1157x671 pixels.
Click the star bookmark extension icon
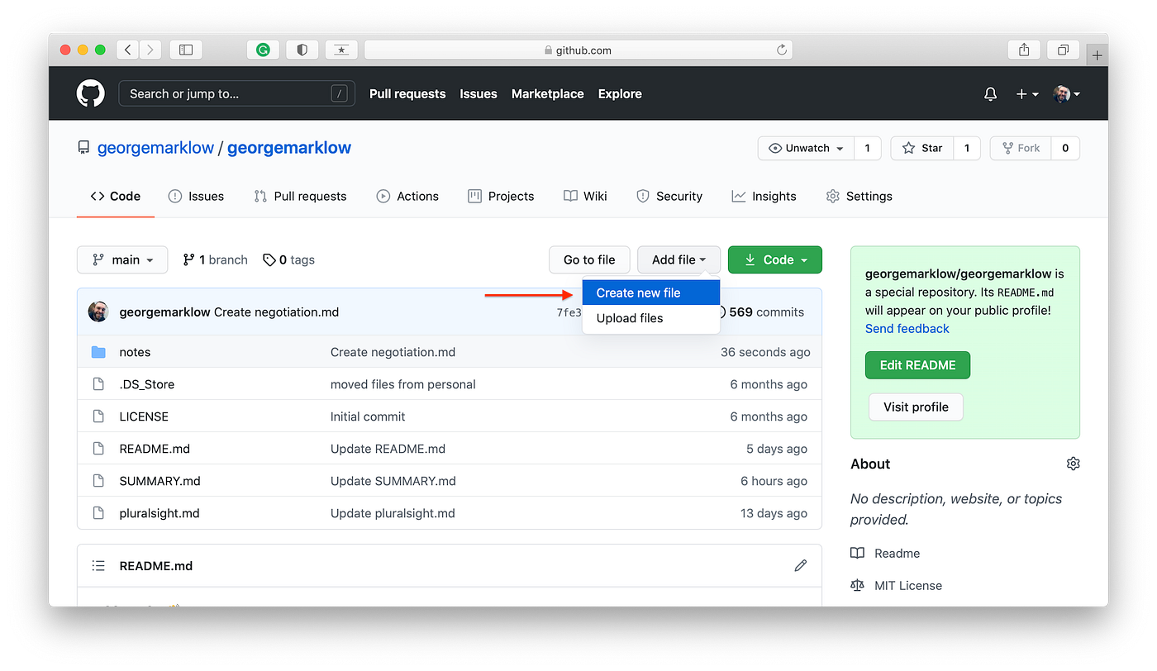(341, 50)
